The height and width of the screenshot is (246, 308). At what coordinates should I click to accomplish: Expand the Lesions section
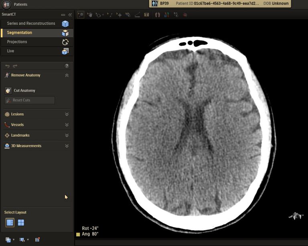click(67, 114)
